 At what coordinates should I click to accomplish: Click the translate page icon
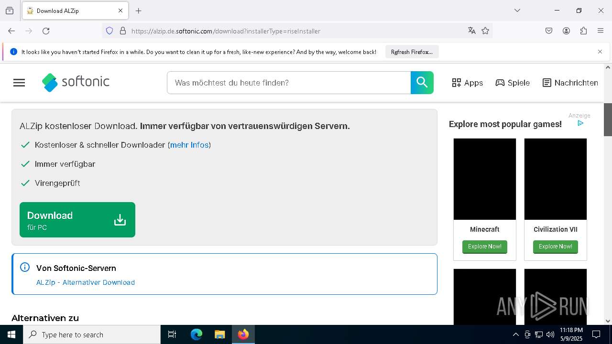click(472, 31)
